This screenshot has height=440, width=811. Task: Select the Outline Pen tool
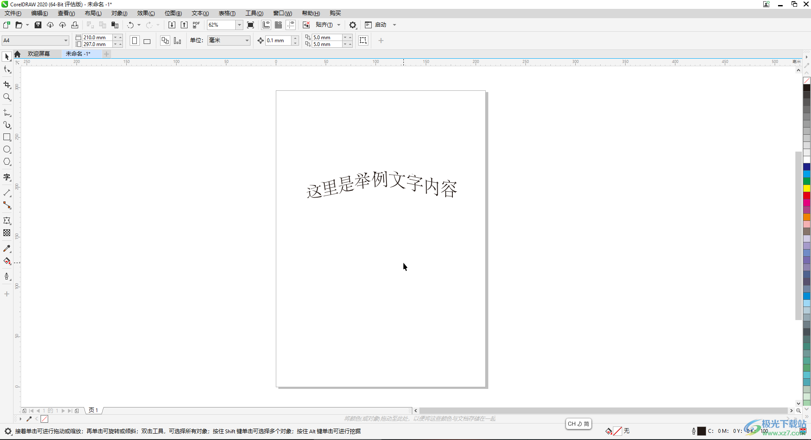(x=7, y=277)
